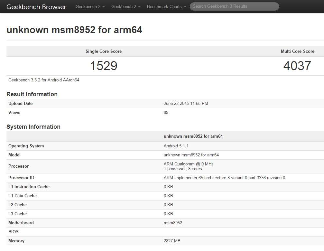Click the Single-Core Score header
Viewport: 324px width, 251px height.
click(x=104, y=51)
